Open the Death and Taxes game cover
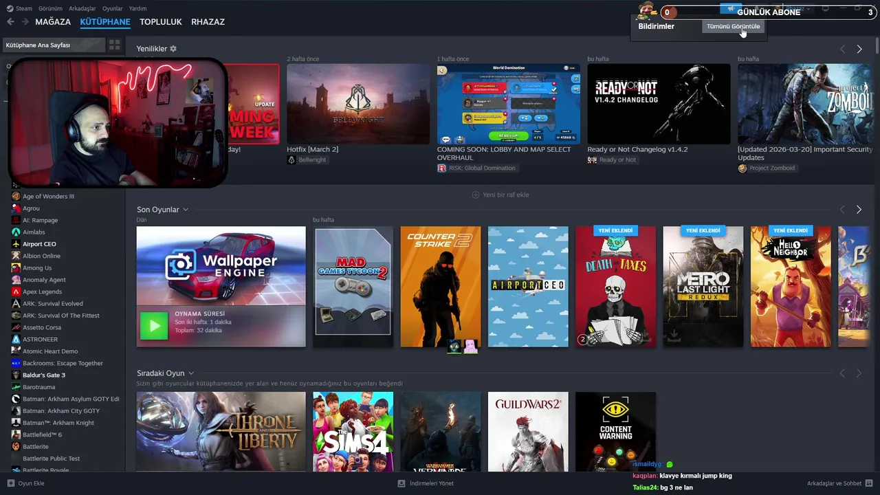The height and width of the screenshot is (495, 880). pyautogui.click(x=616, y=287)
